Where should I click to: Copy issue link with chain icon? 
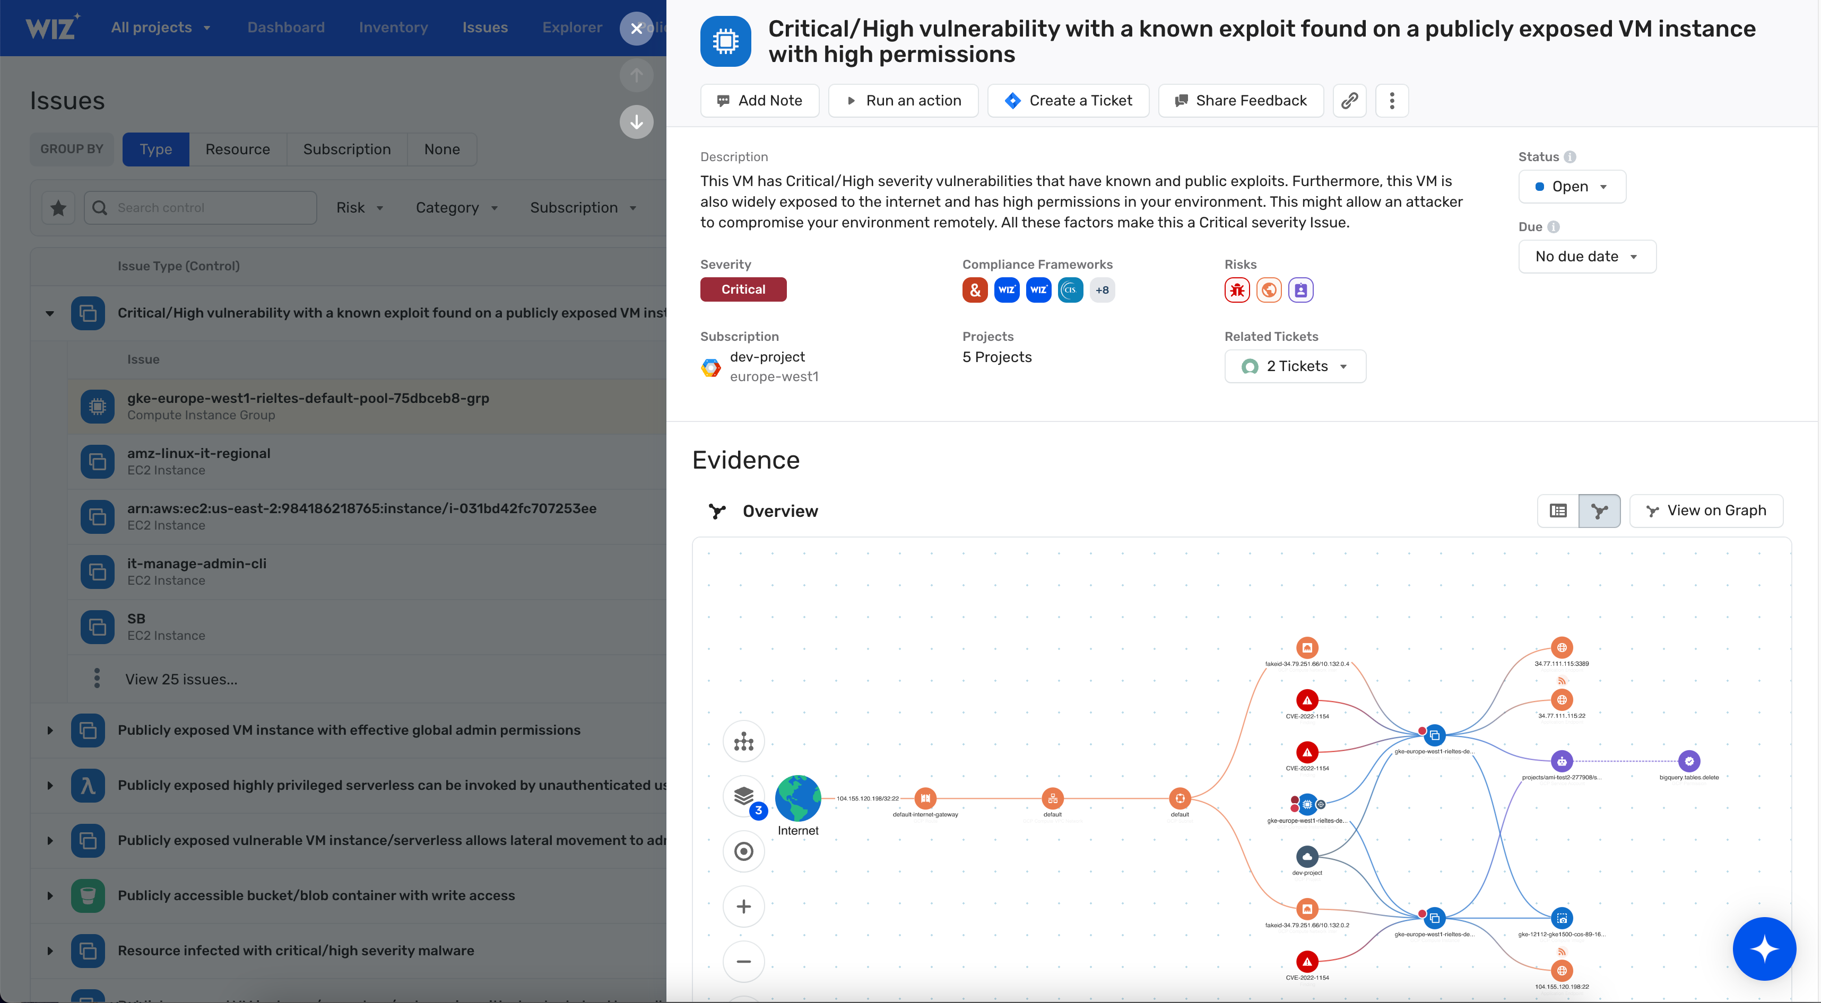coord(1349,100)
